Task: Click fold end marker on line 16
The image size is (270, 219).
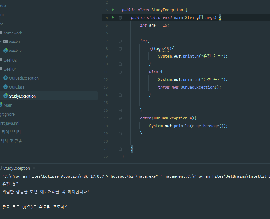Action: click(x=120, y=110)
